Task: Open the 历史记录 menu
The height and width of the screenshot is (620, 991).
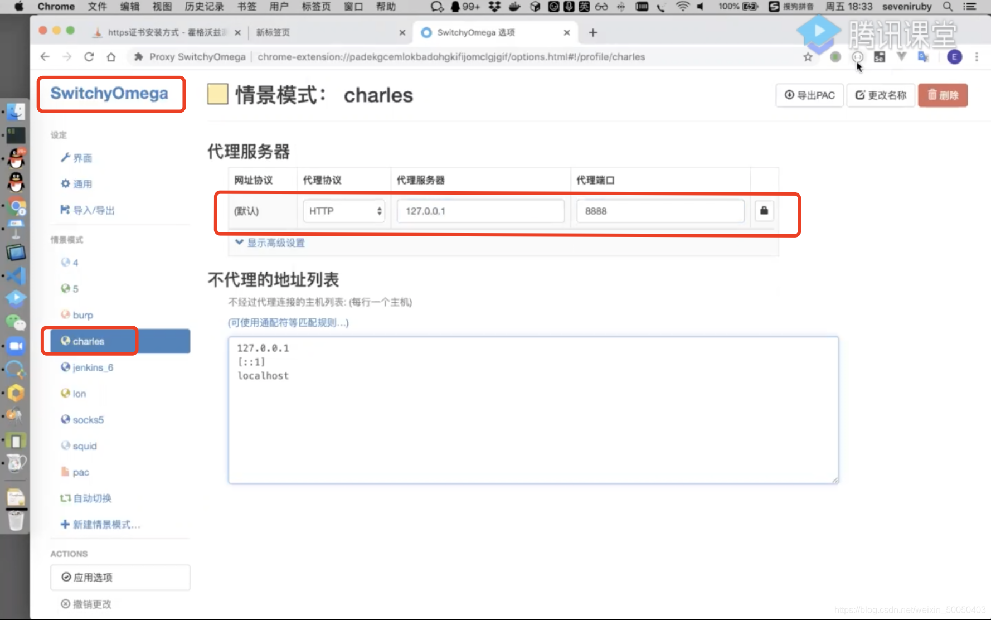Action: (204, 7)
